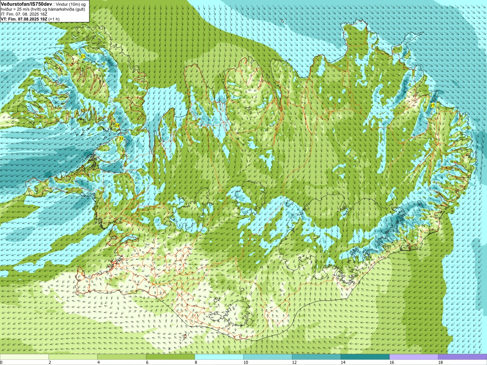The width and height of the screenshot is (487, 365).
Task: Click the legend scale label '12'
Action: 294,362
